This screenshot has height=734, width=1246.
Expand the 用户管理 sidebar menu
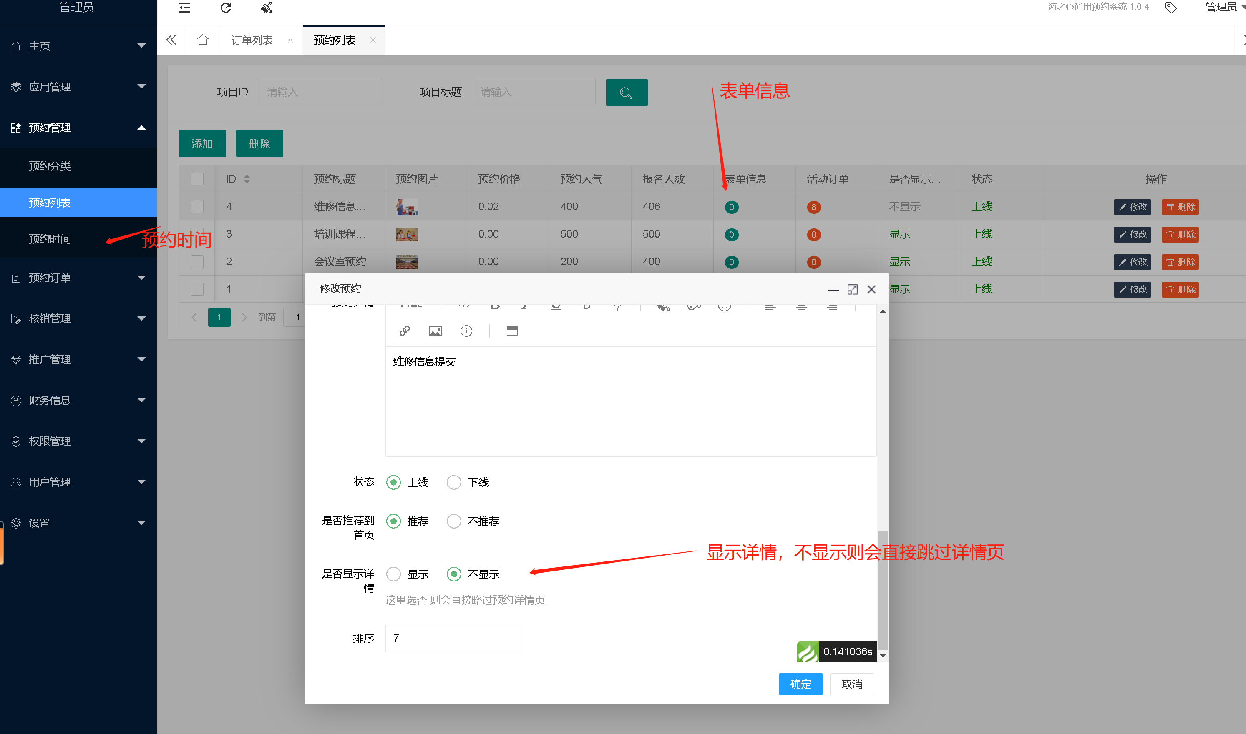point(78,482)
